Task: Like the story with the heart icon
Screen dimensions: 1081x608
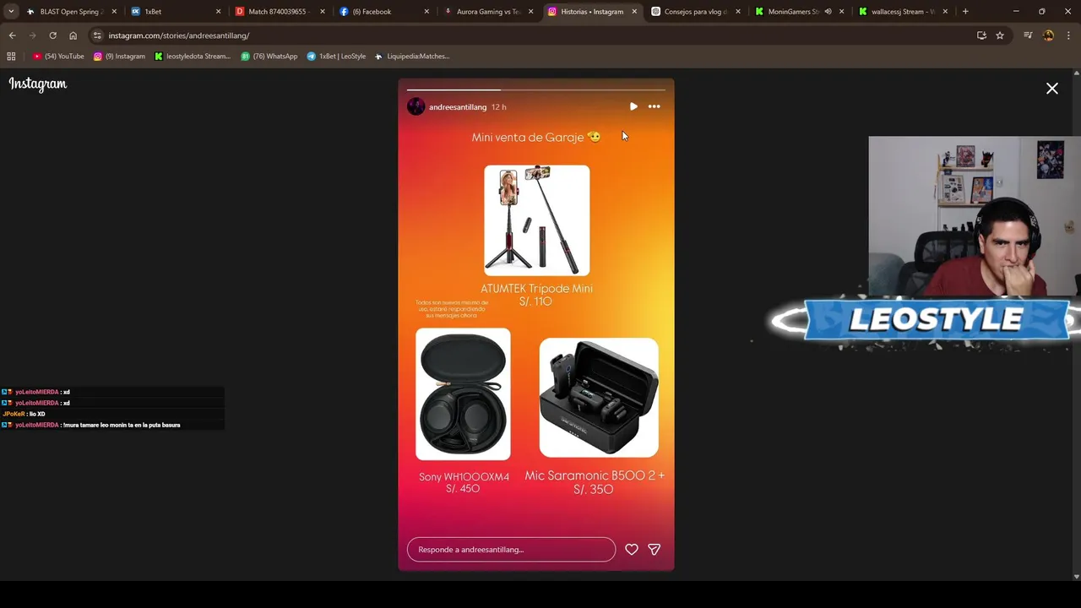Action: coord(631,549)
